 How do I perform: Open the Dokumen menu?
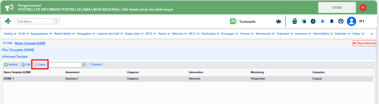(x=285, y=34)
